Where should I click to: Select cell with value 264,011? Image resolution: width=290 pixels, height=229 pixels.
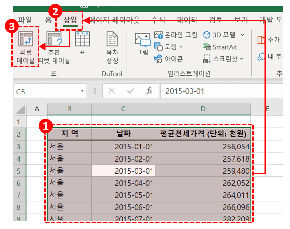click(x=203, y=195)
